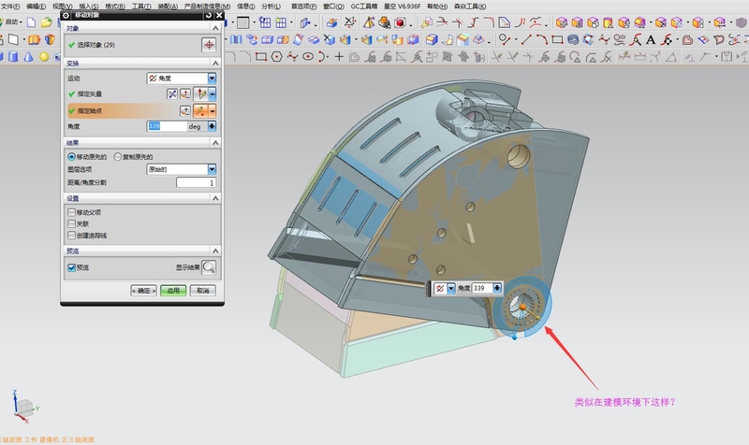The height and width of the screenshot is (445, 749).
Task: Click the window layout grid icon
Action: tap(265, 22)
